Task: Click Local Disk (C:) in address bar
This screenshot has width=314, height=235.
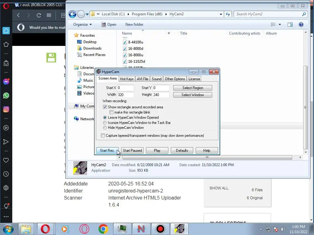Action: (x=113, y=14)
